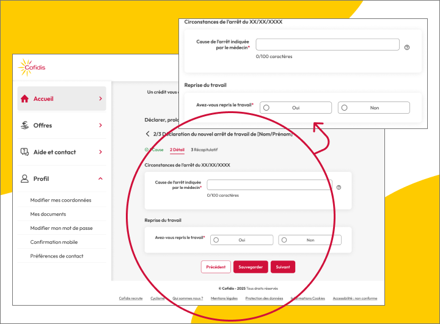Click the Suivant button
Viewport: 440px width, 324px height.
283,267
